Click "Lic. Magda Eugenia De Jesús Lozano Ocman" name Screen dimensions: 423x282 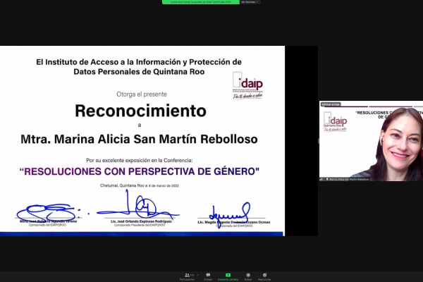coord(234,222)
